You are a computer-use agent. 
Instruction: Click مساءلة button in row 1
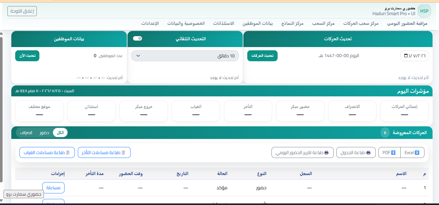coord(54,188)
